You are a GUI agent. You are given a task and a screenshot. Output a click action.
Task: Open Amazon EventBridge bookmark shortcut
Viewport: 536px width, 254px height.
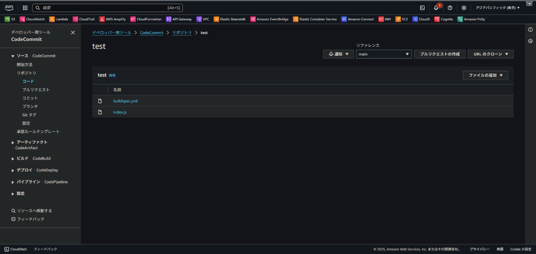269,19
